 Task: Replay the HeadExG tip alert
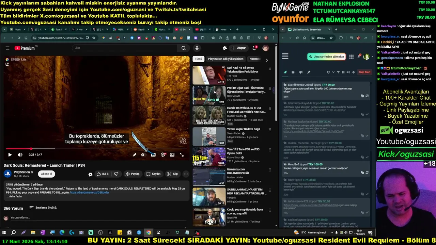(x=367, y=173)
